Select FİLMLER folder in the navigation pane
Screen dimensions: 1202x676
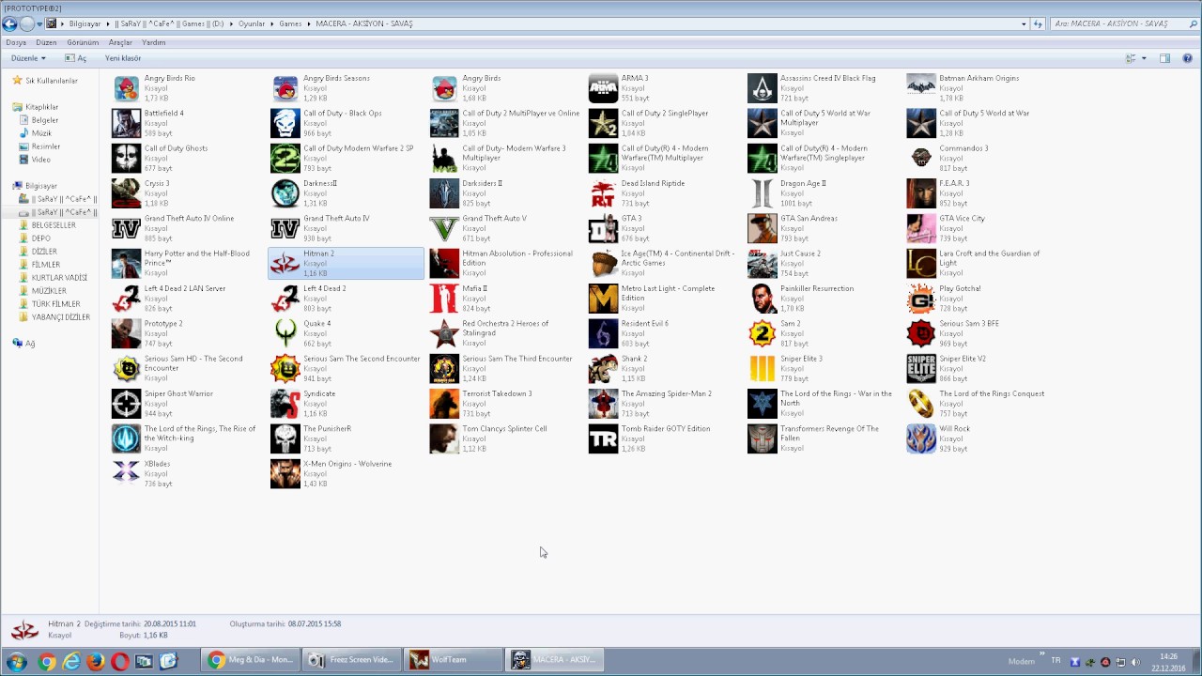pos(46,265)
